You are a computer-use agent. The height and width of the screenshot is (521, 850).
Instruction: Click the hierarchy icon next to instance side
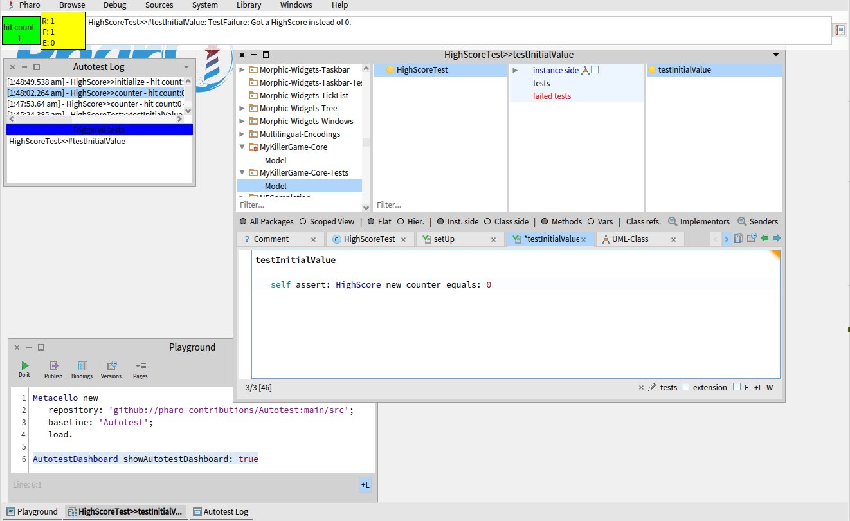pyautogui.click(x=585, y=70)
